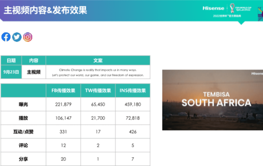Select INS exposure value 459,180
This screenshot has height=166, width=263.
tap(133, 104)
